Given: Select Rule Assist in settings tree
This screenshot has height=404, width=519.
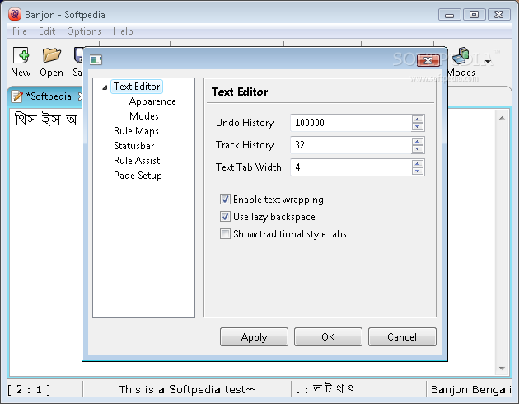Looking at the screenshot, I should (x=137, y=161).
